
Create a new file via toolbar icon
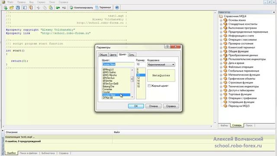pos(6,8)
